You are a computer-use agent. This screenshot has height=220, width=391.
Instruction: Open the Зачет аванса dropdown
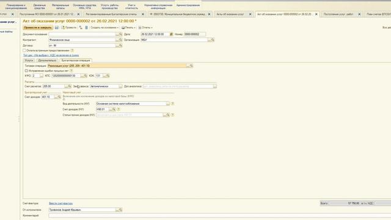(120, 86)
